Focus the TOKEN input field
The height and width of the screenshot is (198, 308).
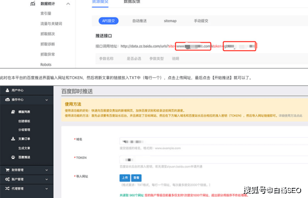tap(214, 160)
